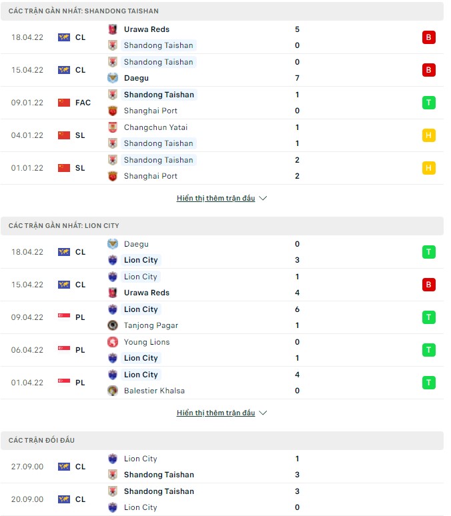This screenshot has height=516, width=451.
Task: Open the 27.09.00 head-to-head match row
Action: [222, 467]
